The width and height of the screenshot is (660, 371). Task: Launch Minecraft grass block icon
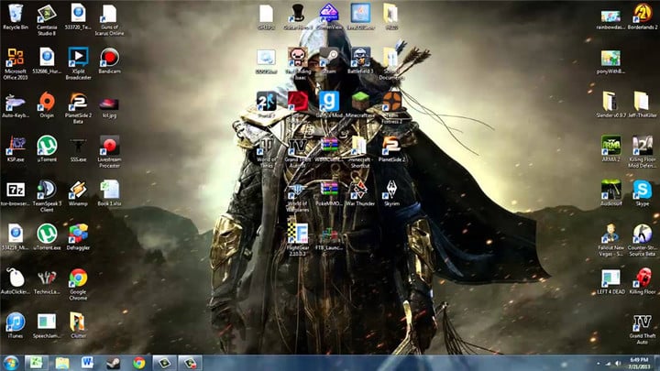360,104
